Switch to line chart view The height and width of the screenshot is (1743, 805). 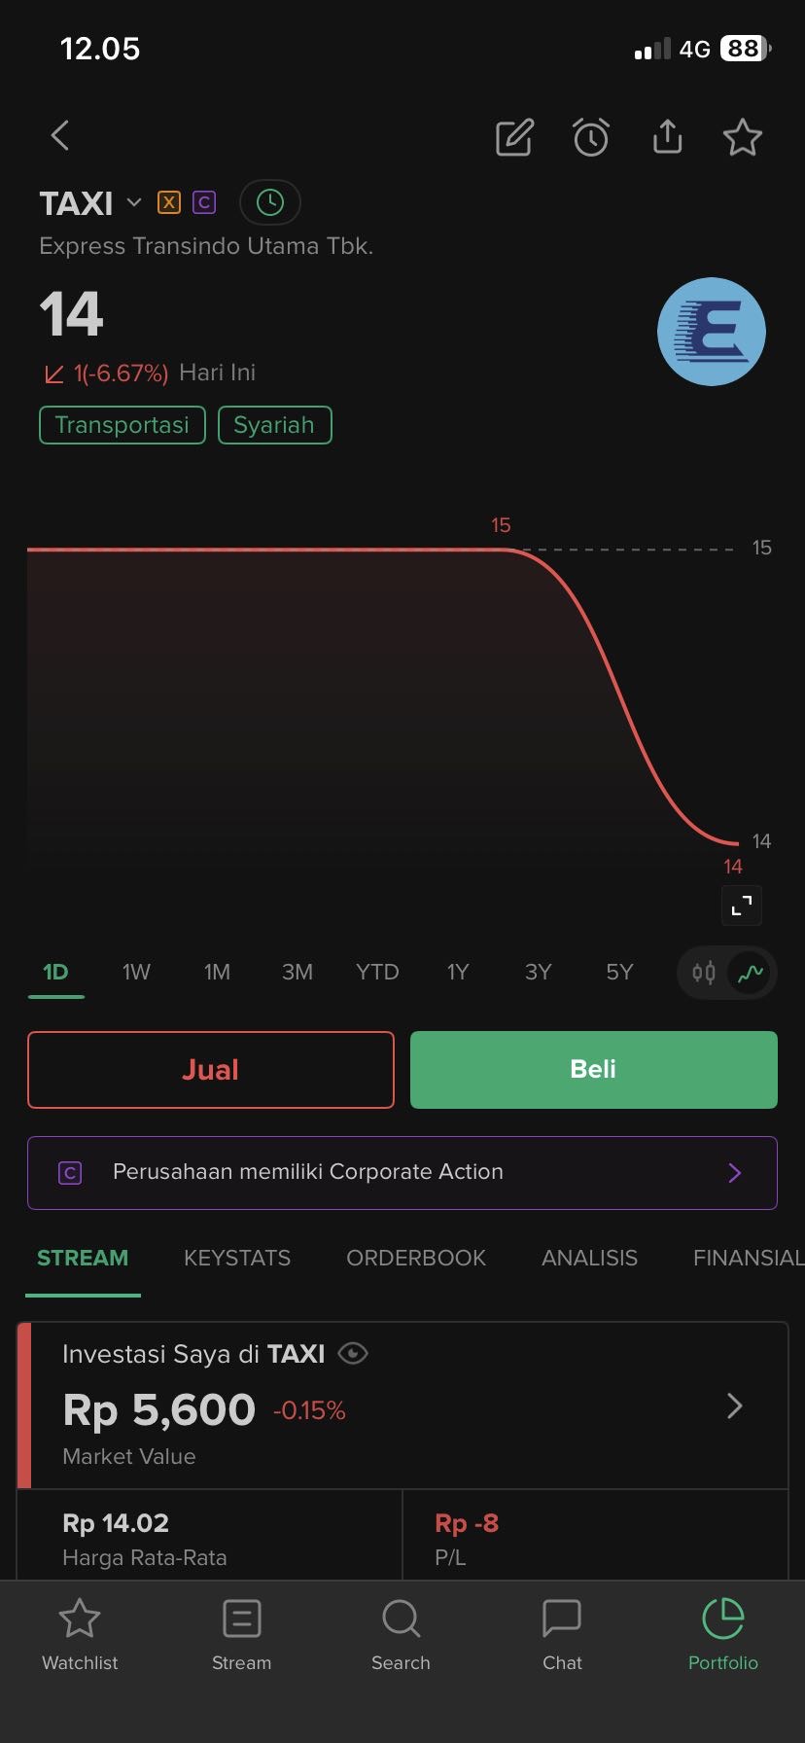752,972
